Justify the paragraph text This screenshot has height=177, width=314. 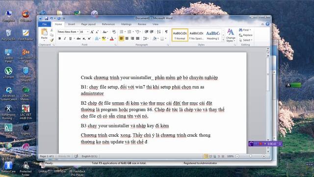[x=137, y=38]
